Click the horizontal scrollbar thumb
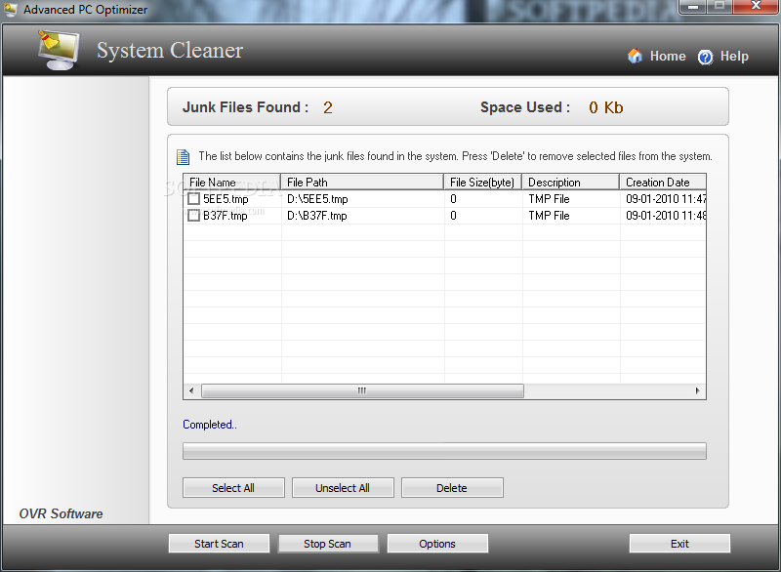781x572 pixels. click(x=362, y=390)
